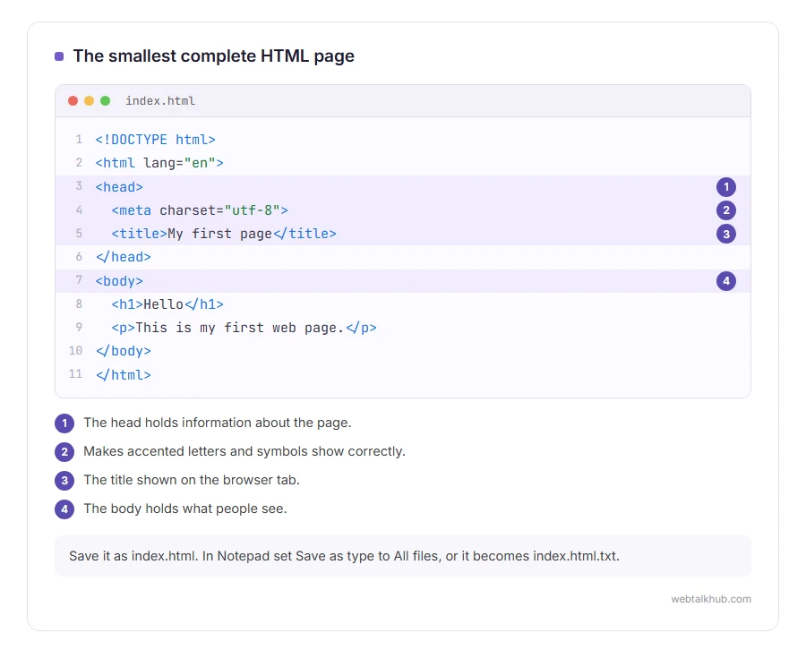806x650 pixels.
Task: Click code line '<html lang="en">'
Action: pyautogui.click(x=159, y=163)
